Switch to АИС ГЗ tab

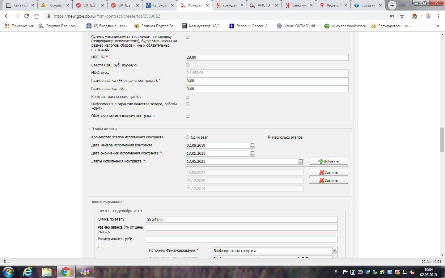click(264, 5)
